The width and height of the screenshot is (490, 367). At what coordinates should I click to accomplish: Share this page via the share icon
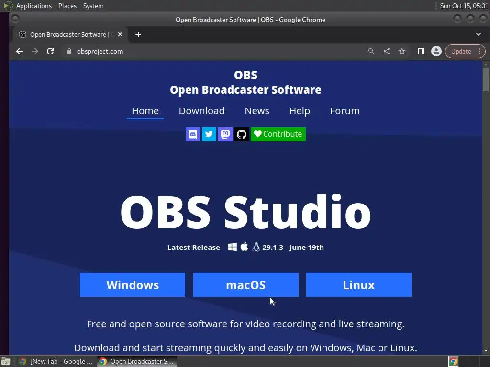pos(387,51)
